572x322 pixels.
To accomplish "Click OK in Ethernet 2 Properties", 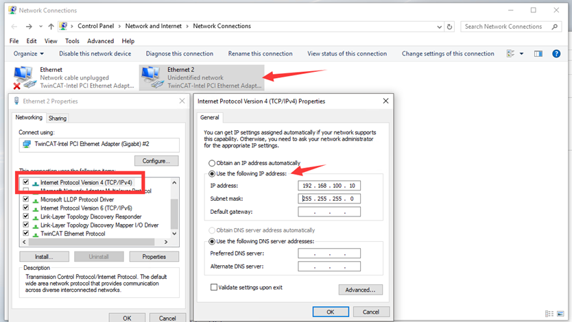I will [127, 318].
